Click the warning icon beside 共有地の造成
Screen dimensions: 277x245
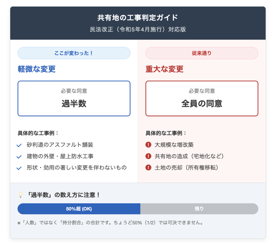pos(148,156)
